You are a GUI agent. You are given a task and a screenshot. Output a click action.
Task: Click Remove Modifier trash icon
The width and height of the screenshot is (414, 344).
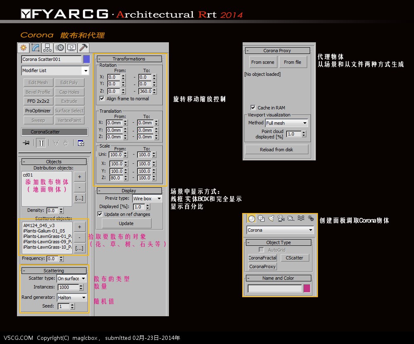coord(66,143)
